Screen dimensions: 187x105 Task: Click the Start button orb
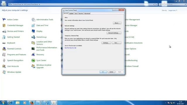point(3,103)
